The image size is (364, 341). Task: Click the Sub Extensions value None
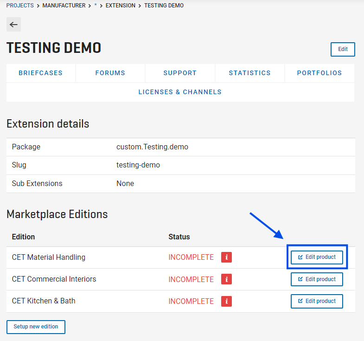coord(125,184)
